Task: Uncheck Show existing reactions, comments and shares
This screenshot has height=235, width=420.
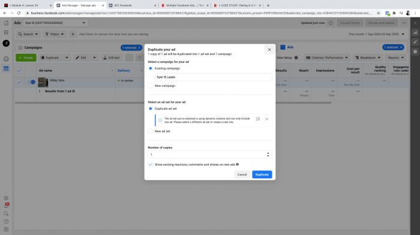Action: (150, 164)
